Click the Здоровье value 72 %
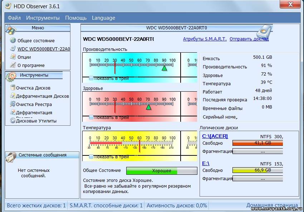The width and height of the screenshot is (304, 212). coord(266,74)
